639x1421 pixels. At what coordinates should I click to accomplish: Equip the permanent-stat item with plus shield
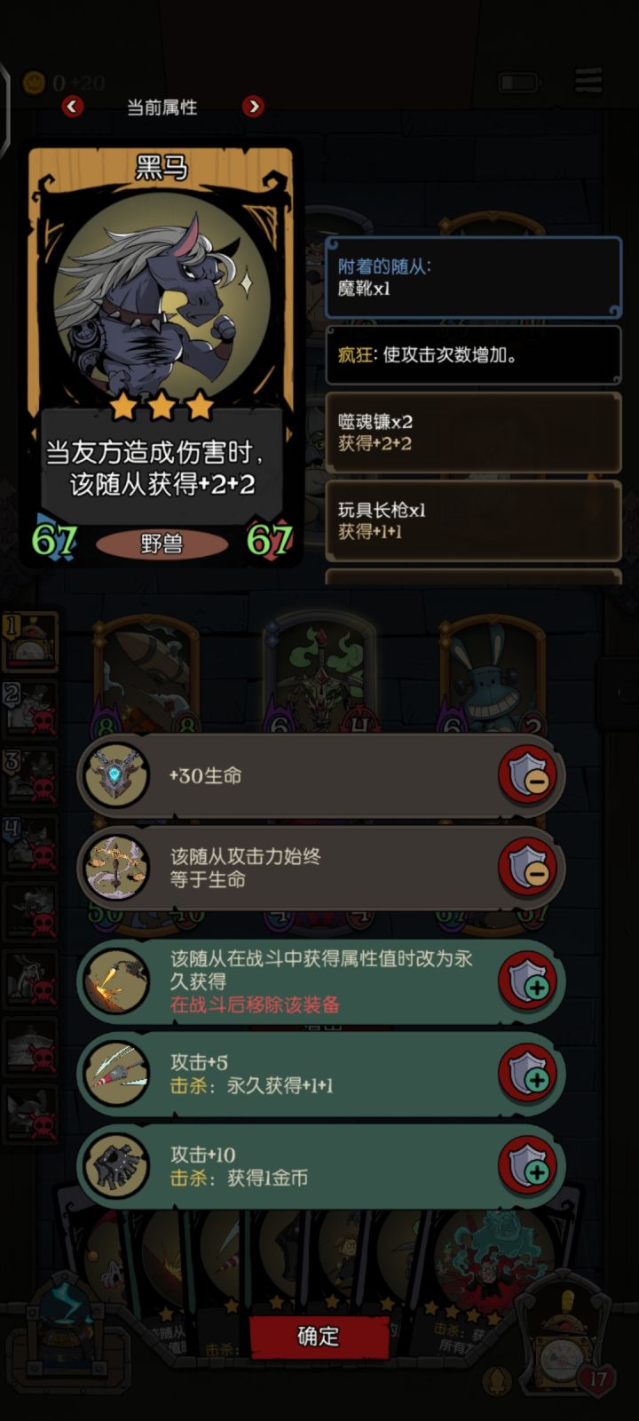click(528, 981)
